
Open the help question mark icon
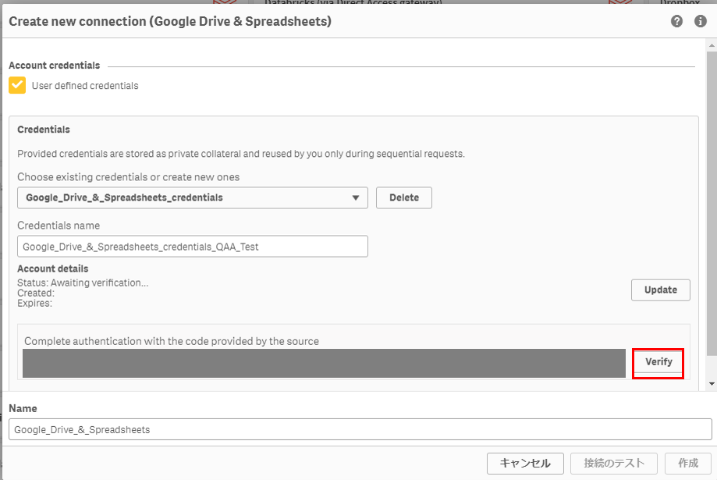[x=676, y=22]
